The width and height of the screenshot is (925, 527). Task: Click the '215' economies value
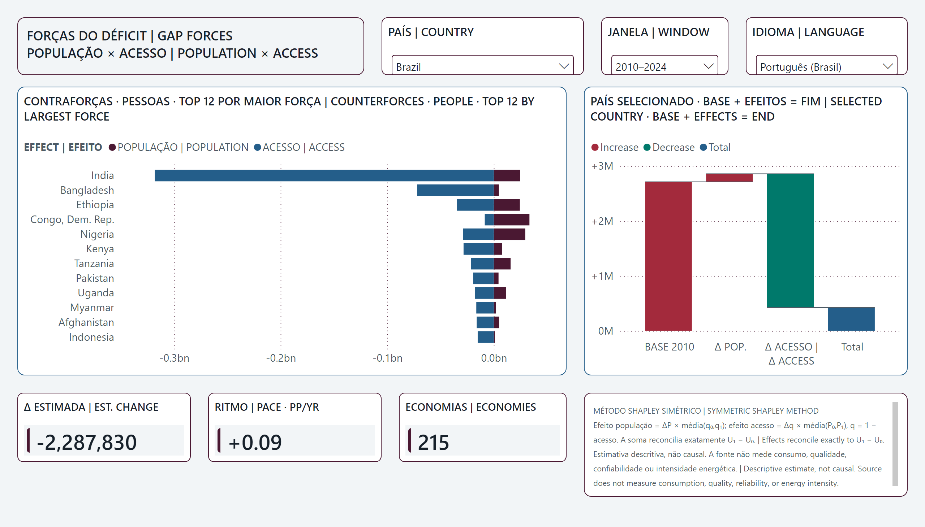click(433, 442)
